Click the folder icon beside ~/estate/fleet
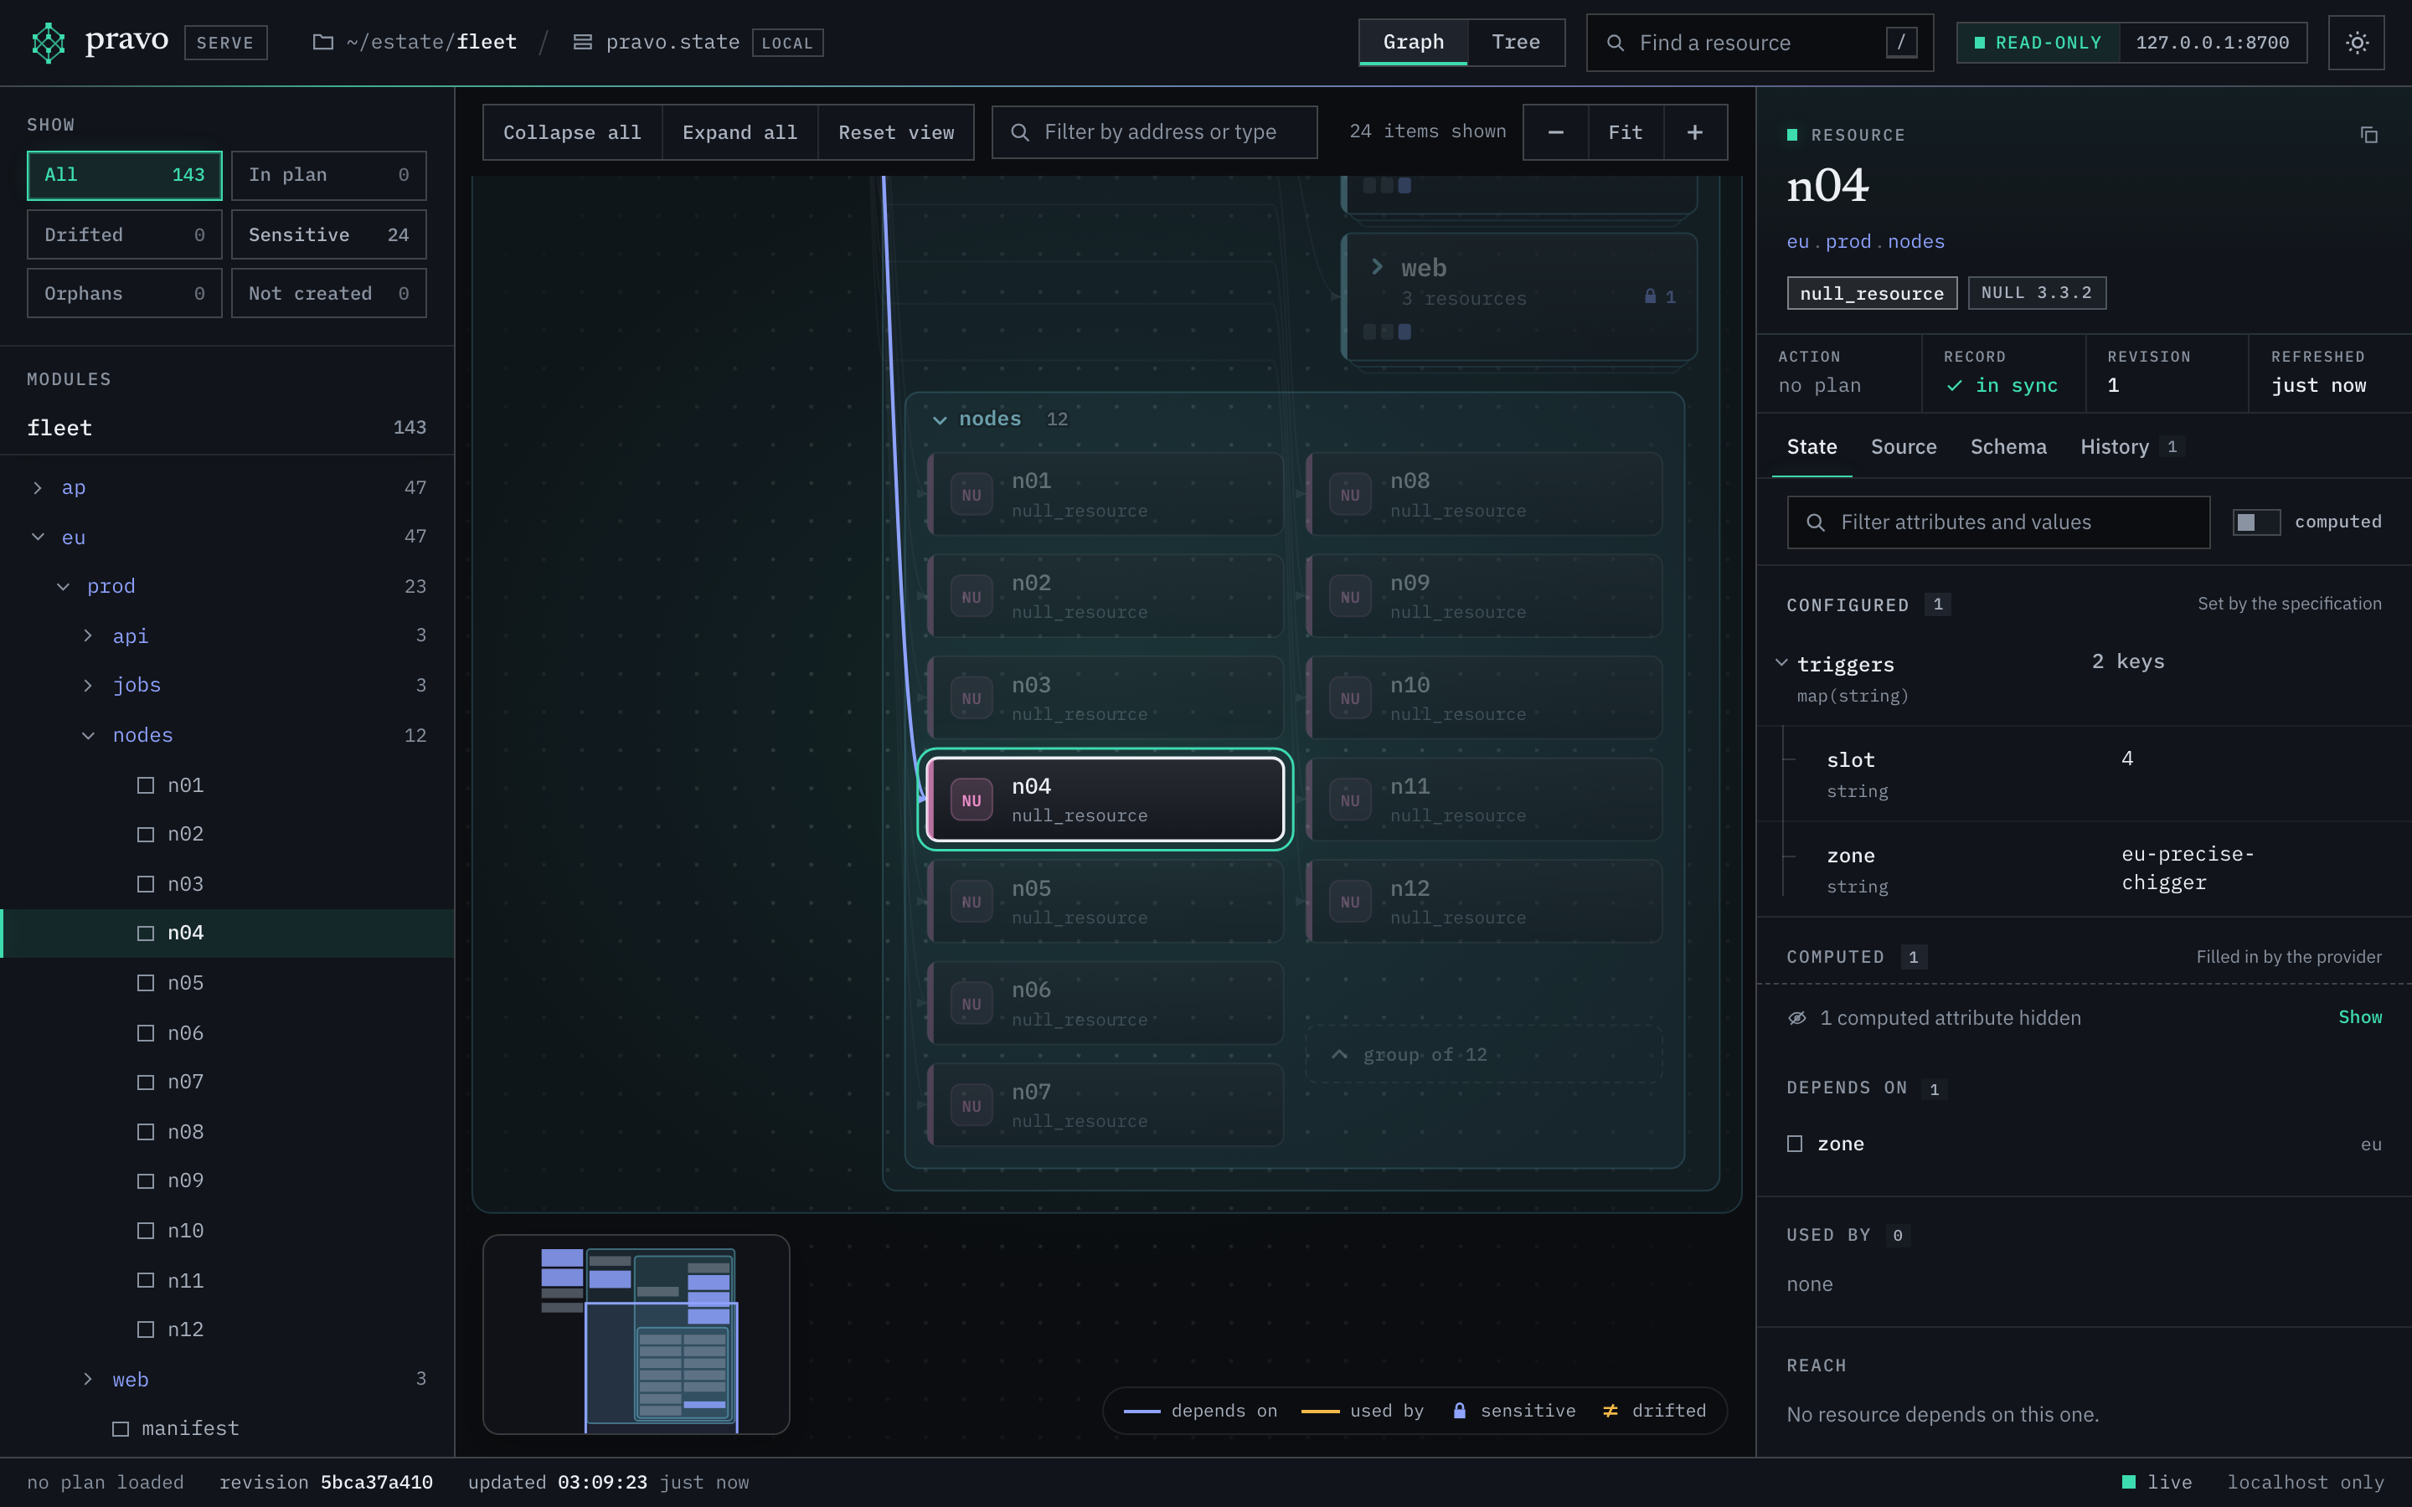2412x1507 pixels. pyautogui.click(x=323, y=42)
